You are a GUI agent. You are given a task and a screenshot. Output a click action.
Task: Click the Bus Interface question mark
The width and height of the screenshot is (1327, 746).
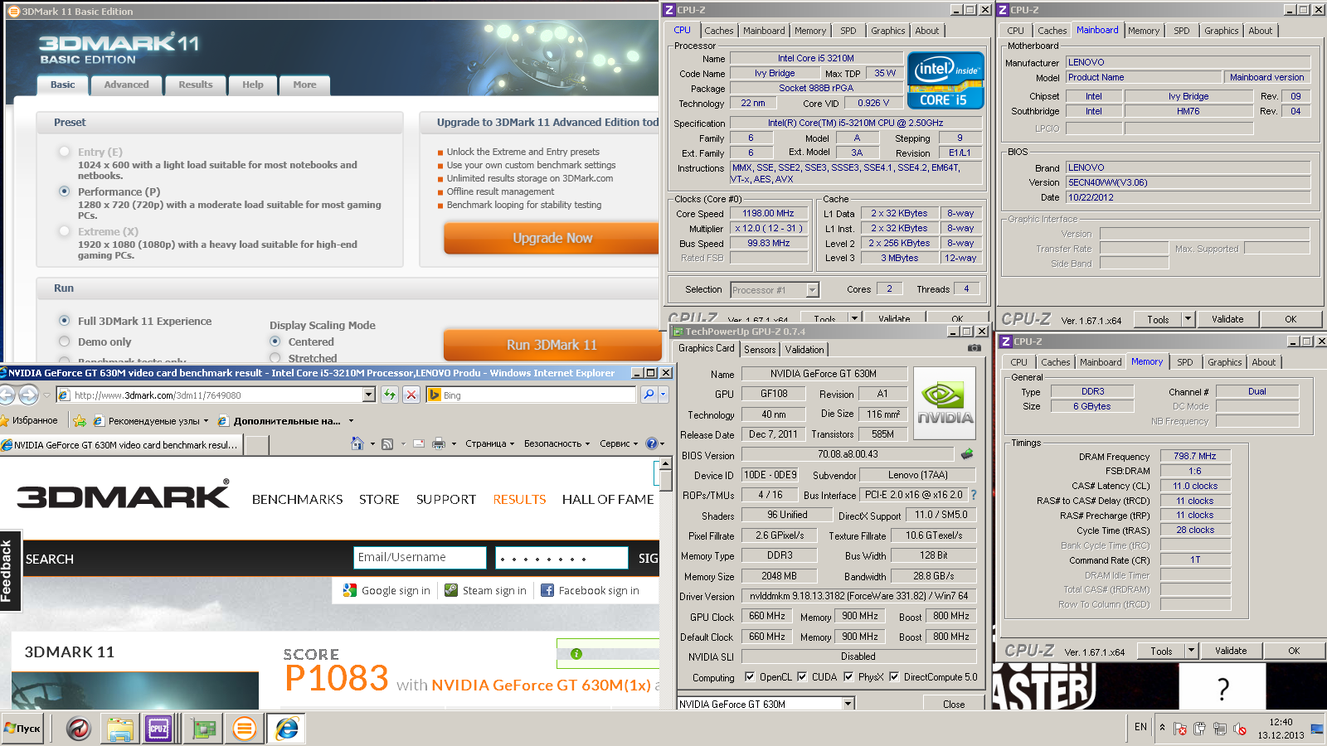974,495
